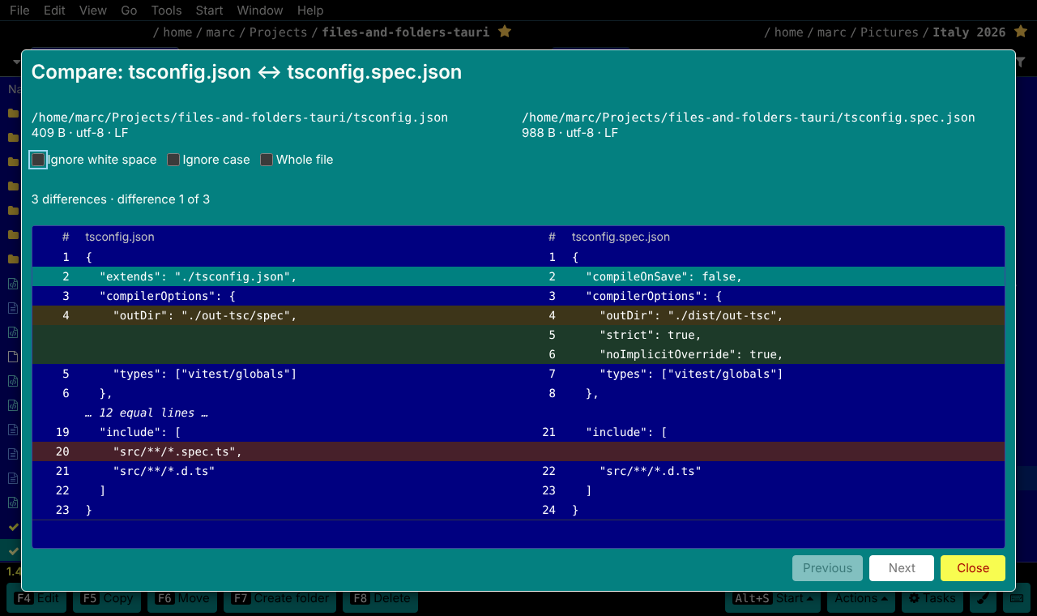This screenshot has width=1037, height=616.
Task: Close the compare dialog with Close button
Action: pyautogui.click(x=973, y=568)
